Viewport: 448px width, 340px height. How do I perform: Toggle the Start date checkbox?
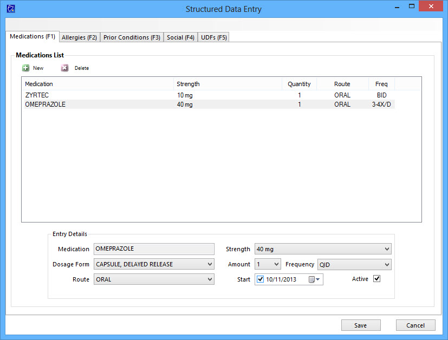pos(261,280)
